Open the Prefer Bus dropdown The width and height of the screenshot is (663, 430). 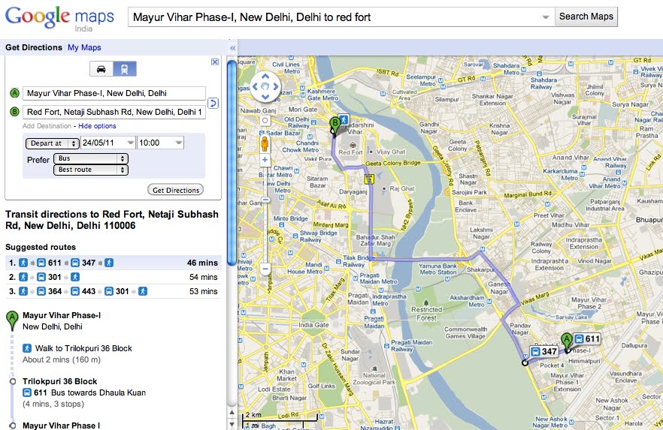[91, 158]
